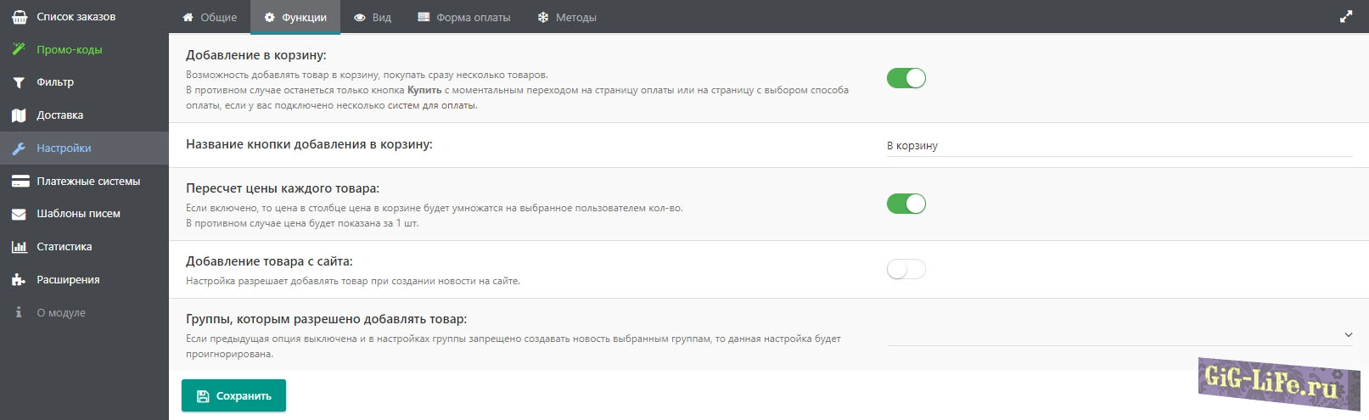1369x420 pixels.
Task: Switch to the Общие tab
Action: pos(210,17)
